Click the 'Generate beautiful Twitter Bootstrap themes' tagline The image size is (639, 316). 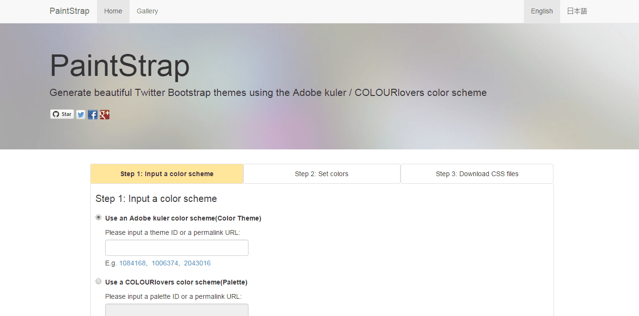click(x=268, y=93)
